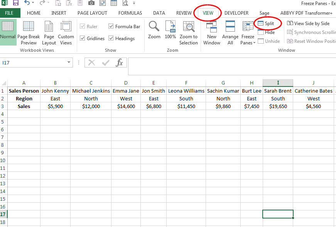Viewport: 336px width, 227px height.
Task: Click Arrange All windows
Action: coord(230,33)
